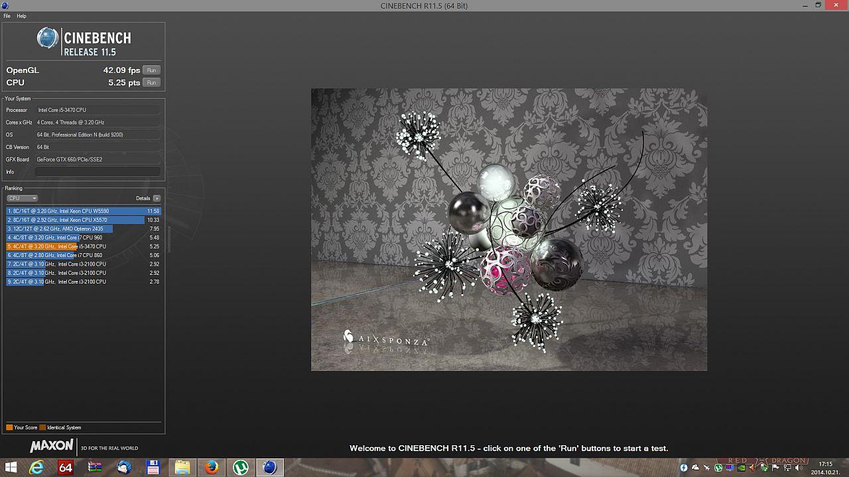The width and height of the screenshot is (849, 477).
Task: Open the uTorrent tray icon
Action: point(718,468)
